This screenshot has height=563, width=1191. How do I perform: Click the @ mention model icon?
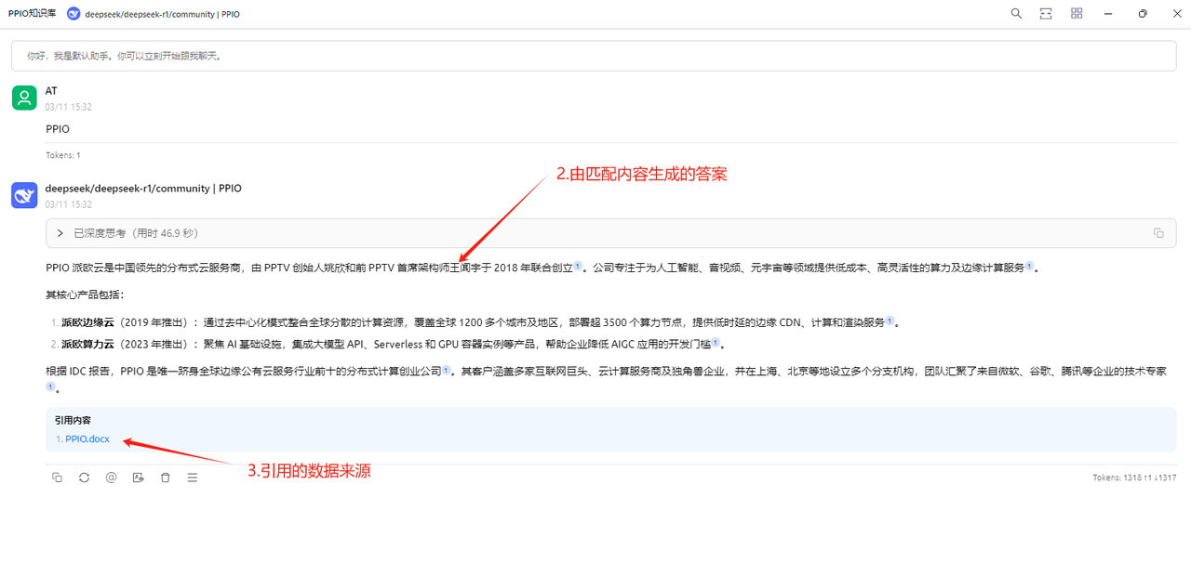point(111,478)
